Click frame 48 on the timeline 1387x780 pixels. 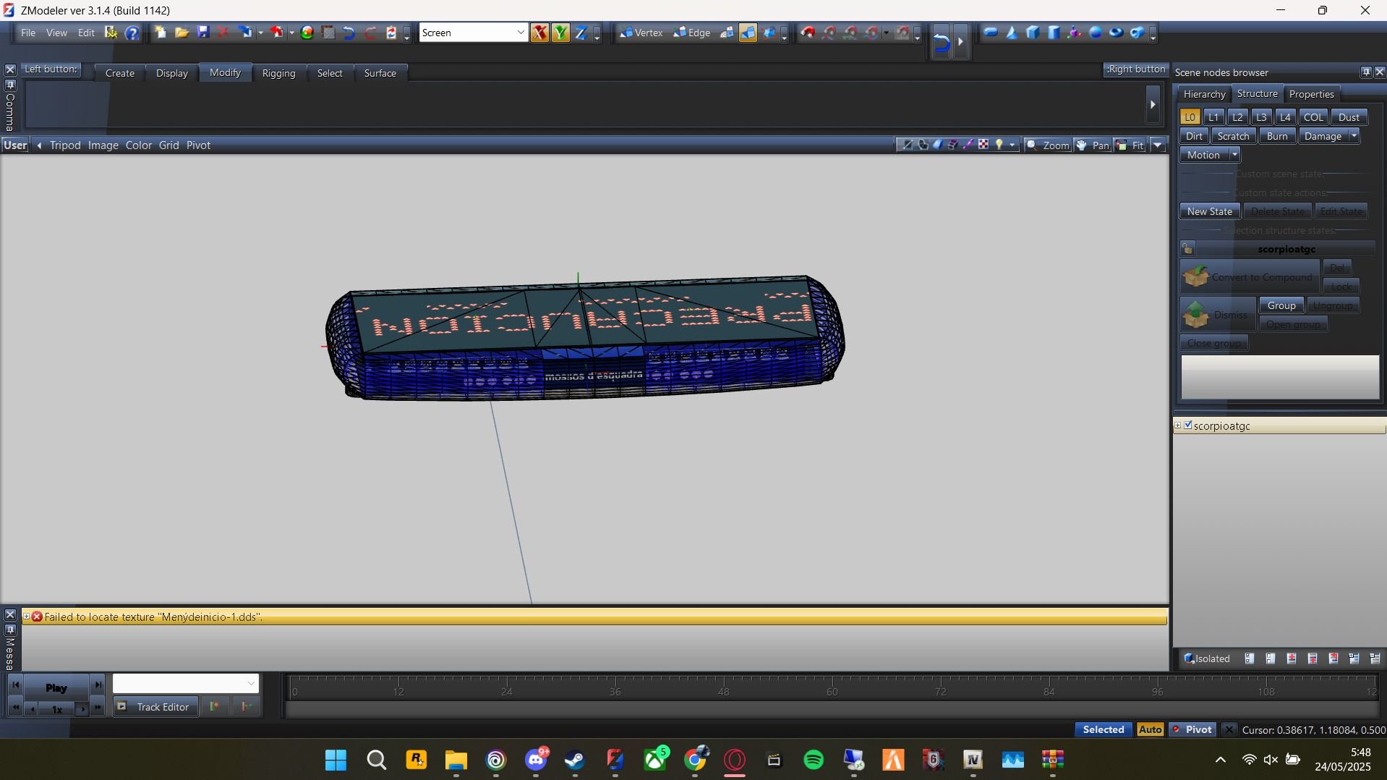pos(723,691)
